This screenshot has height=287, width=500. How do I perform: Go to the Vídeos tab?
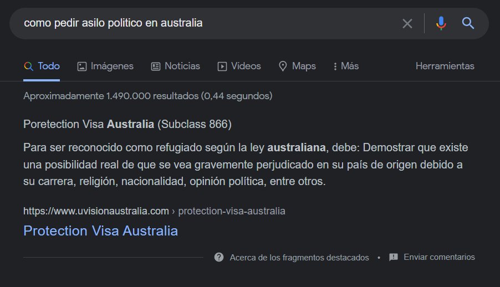[x=239, y=66]
